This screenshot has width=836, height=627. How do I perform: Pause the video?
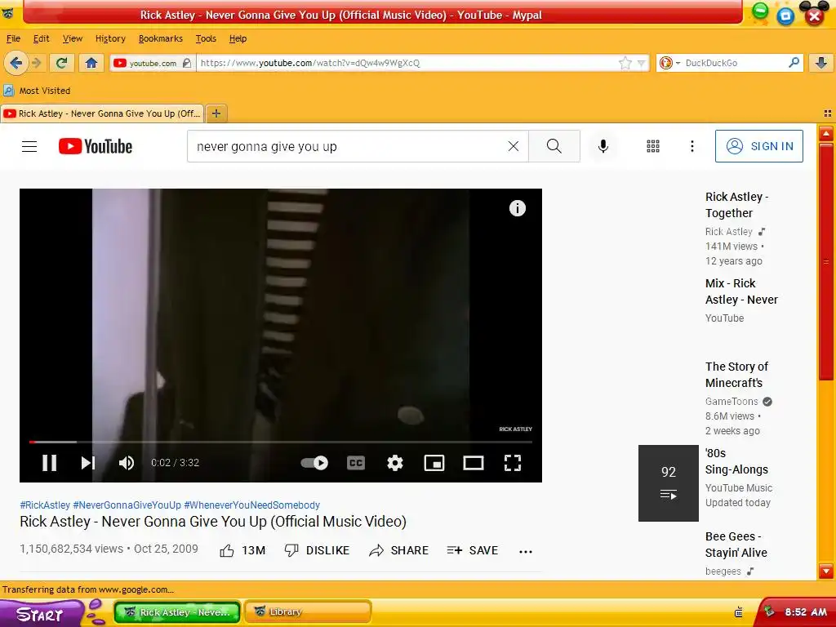(50, 463)
